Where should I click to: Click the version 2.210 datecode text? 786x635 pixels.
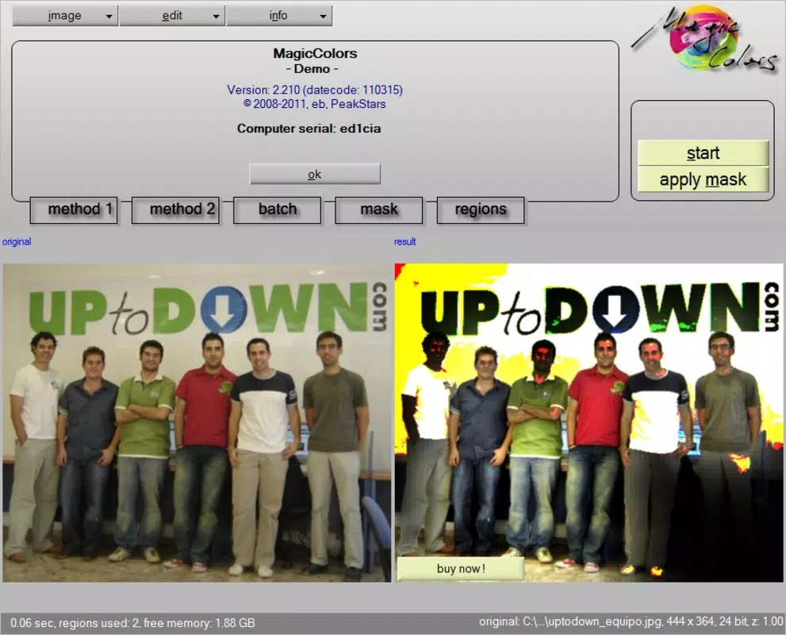(315, 90)
